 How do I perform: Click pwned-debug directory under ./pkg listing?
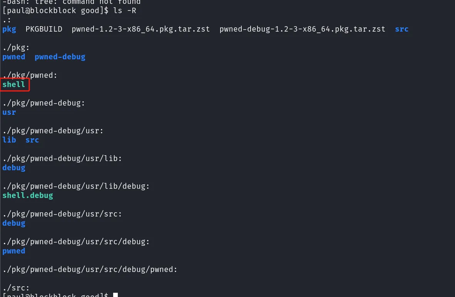[x=60, y=57]
